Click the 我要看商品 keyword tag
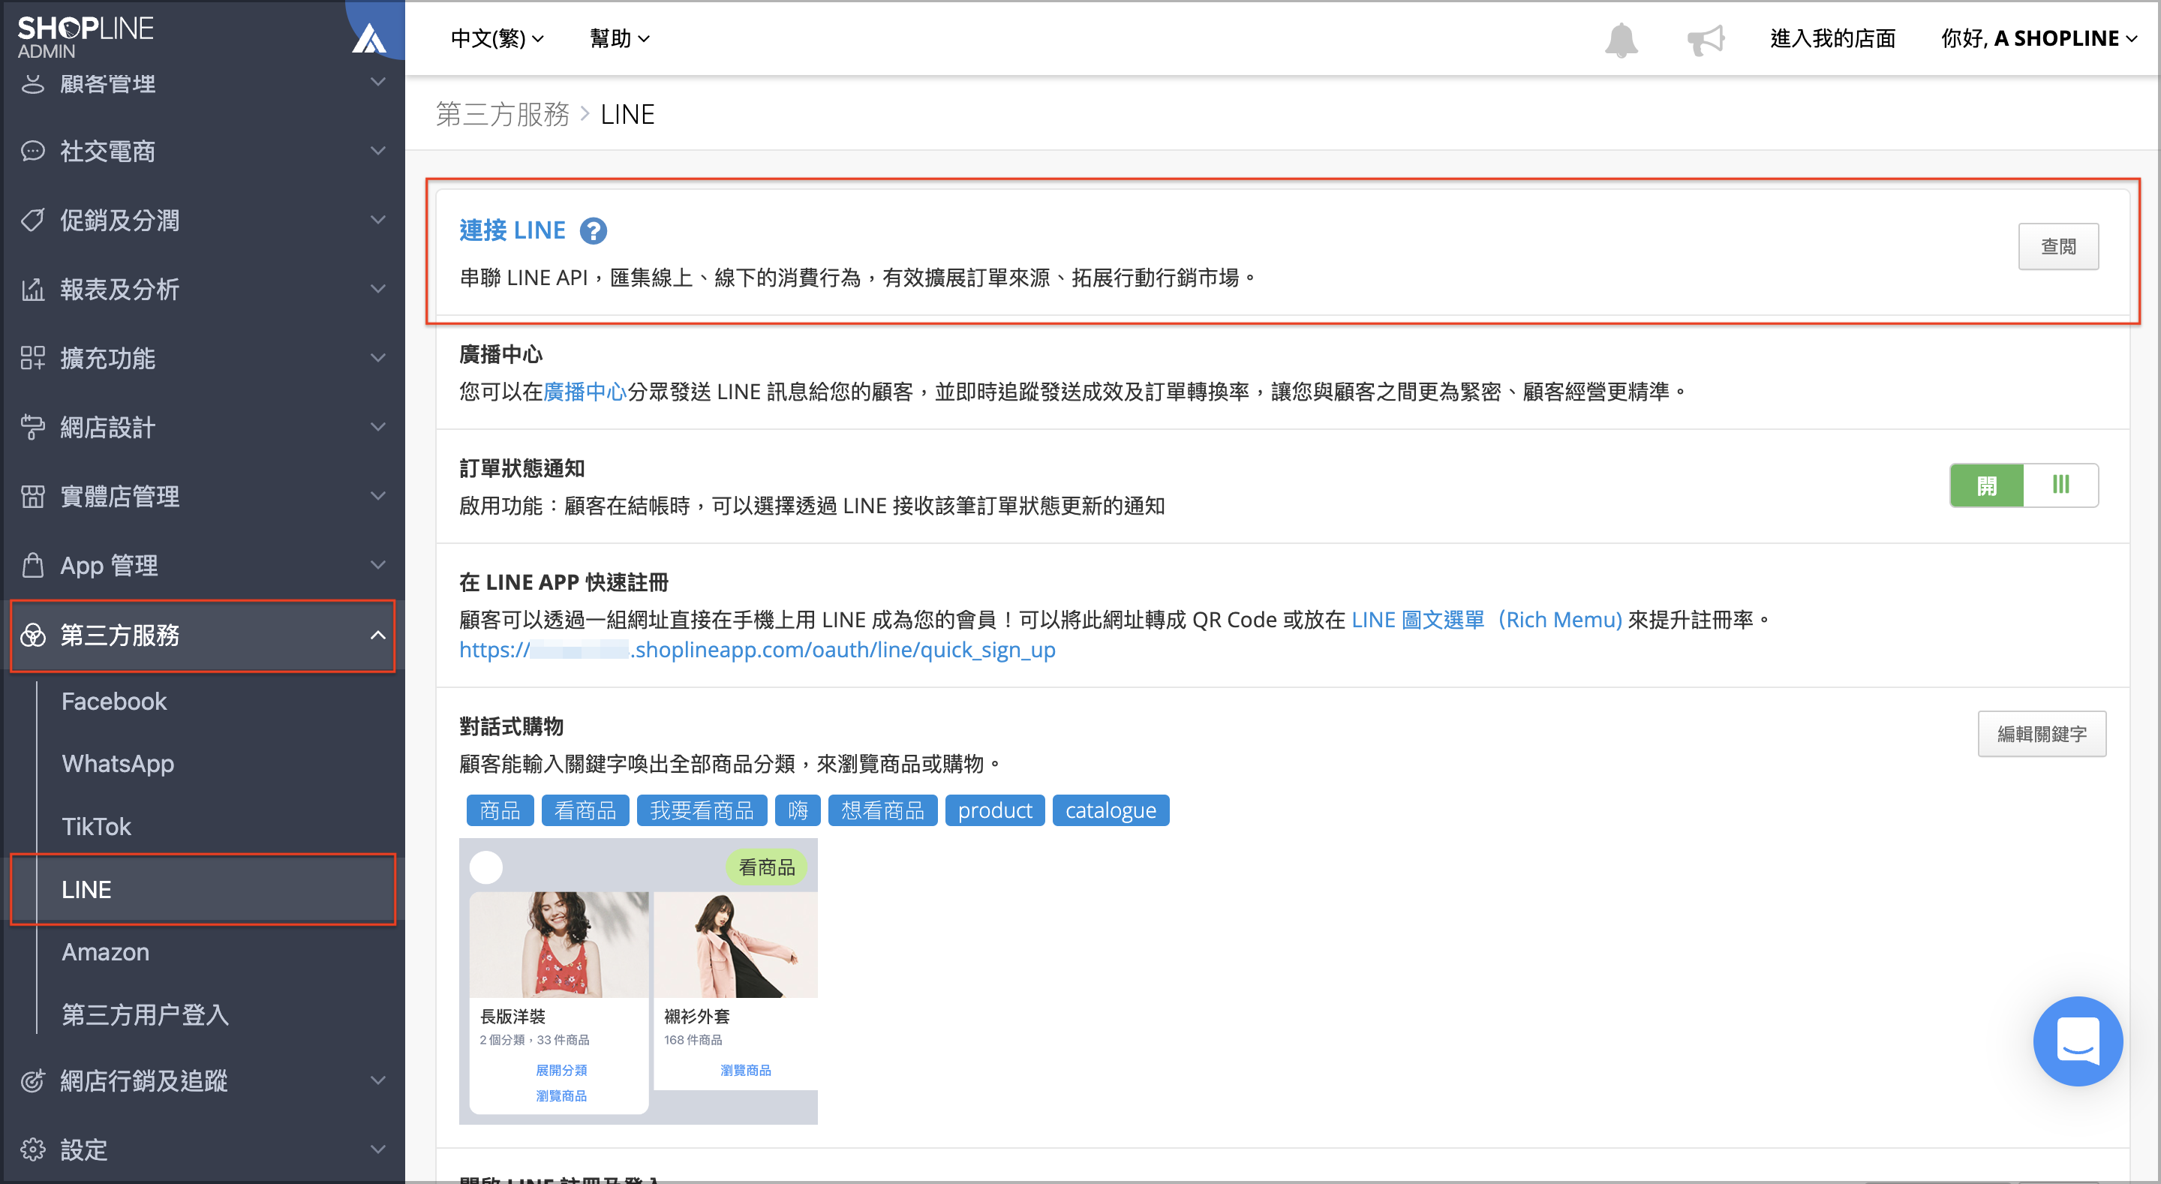Viewport: 2161px width, 1184px height. 702,810
